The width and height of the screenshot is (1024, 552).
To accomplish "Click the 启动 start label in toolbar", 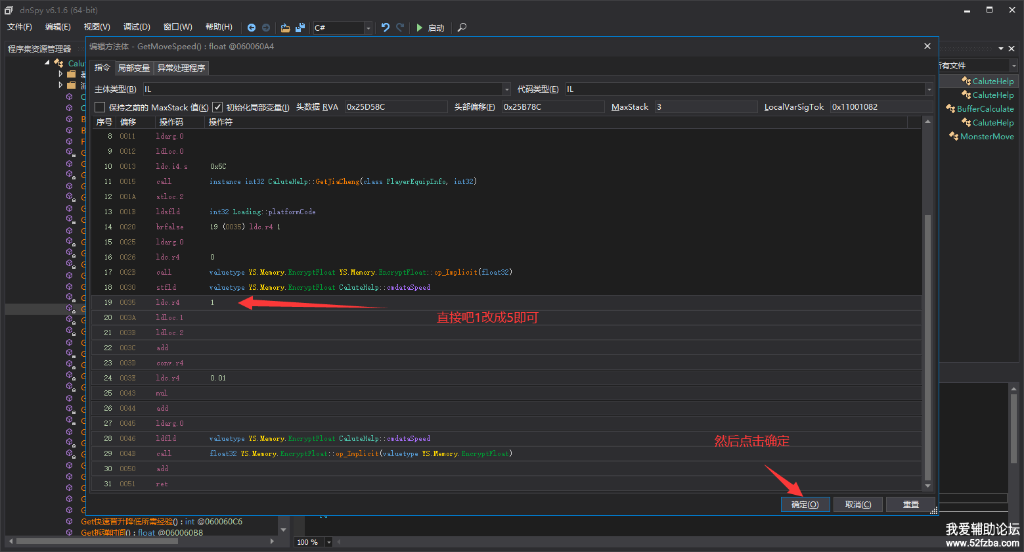I will click(436, 28).
